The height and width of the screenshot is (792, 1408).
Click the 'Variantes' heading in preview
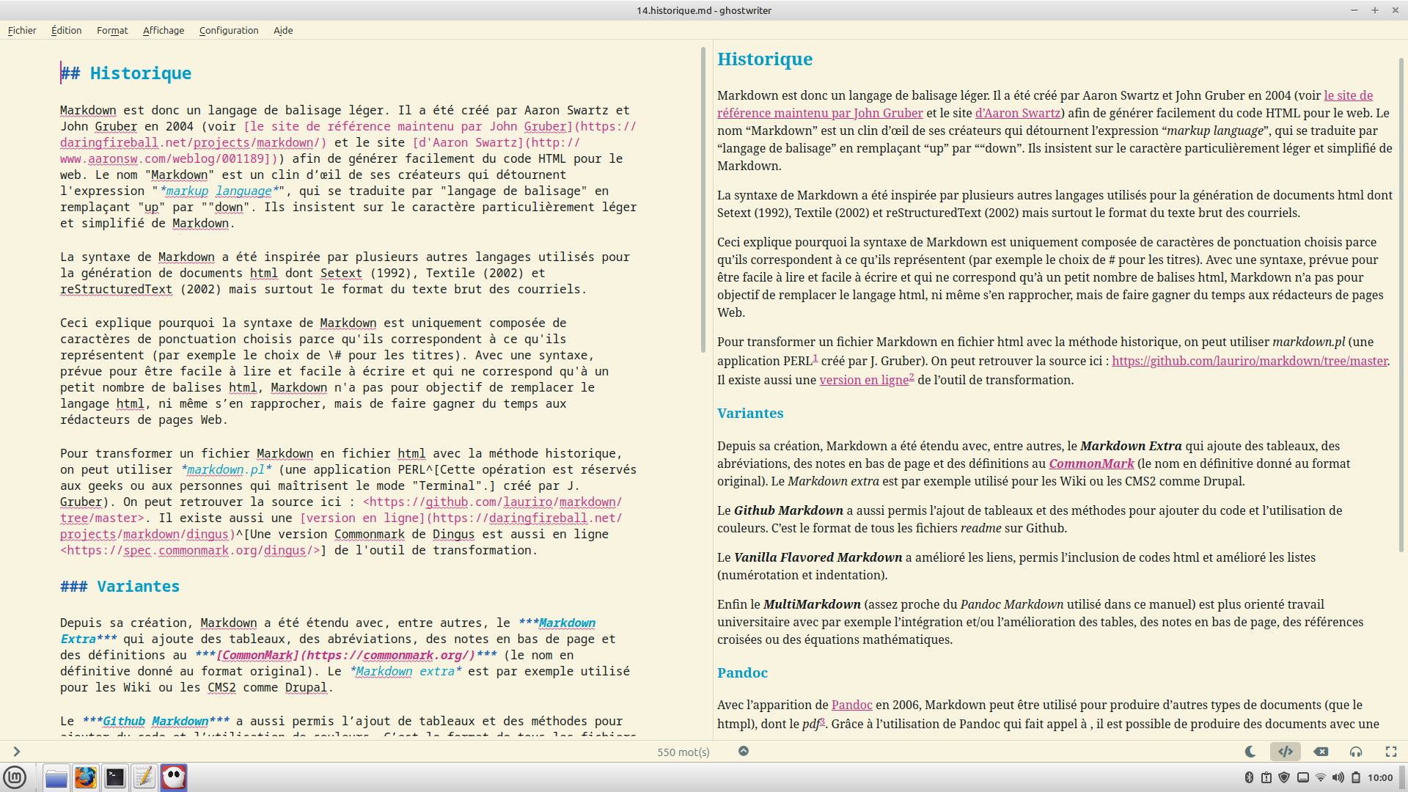pyautogui.click(x=750, y=414)
